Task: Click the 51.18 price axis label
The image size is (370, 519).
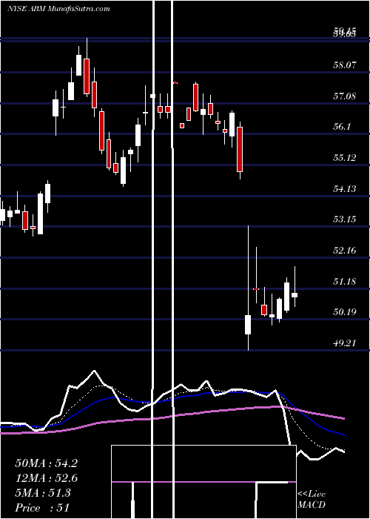Action: point(345,281)
